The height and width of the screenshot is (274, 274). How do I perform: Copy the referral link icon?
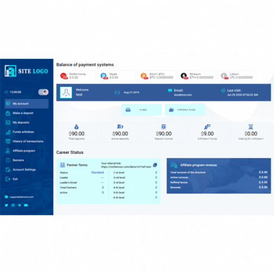(x=155, y=165)
